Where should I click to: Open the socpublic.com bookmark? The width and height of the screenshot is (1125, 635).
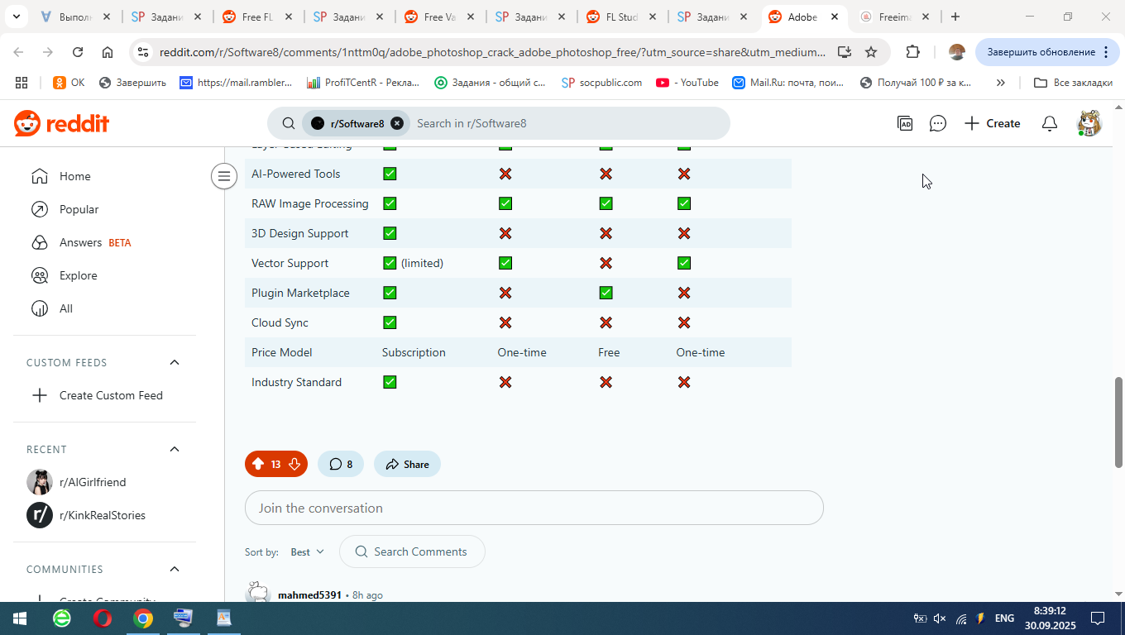coord(601,83)
